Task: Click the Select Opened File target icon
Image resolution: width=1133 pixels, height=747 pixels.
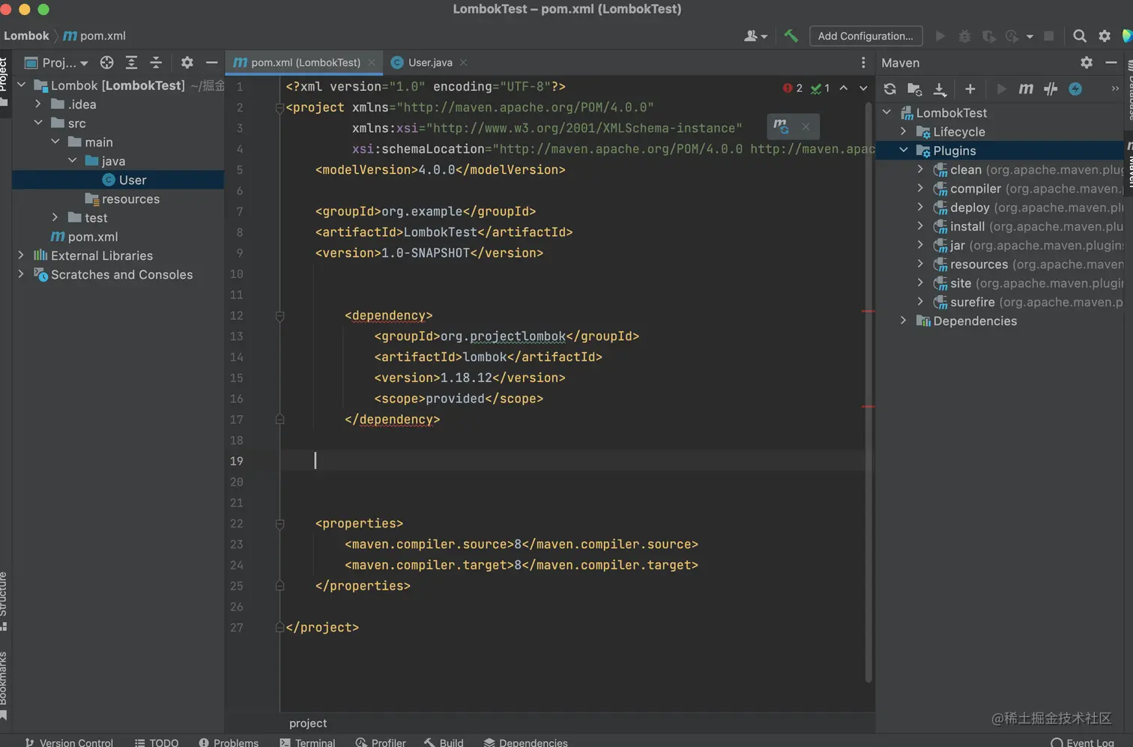Action: (107, 63)
